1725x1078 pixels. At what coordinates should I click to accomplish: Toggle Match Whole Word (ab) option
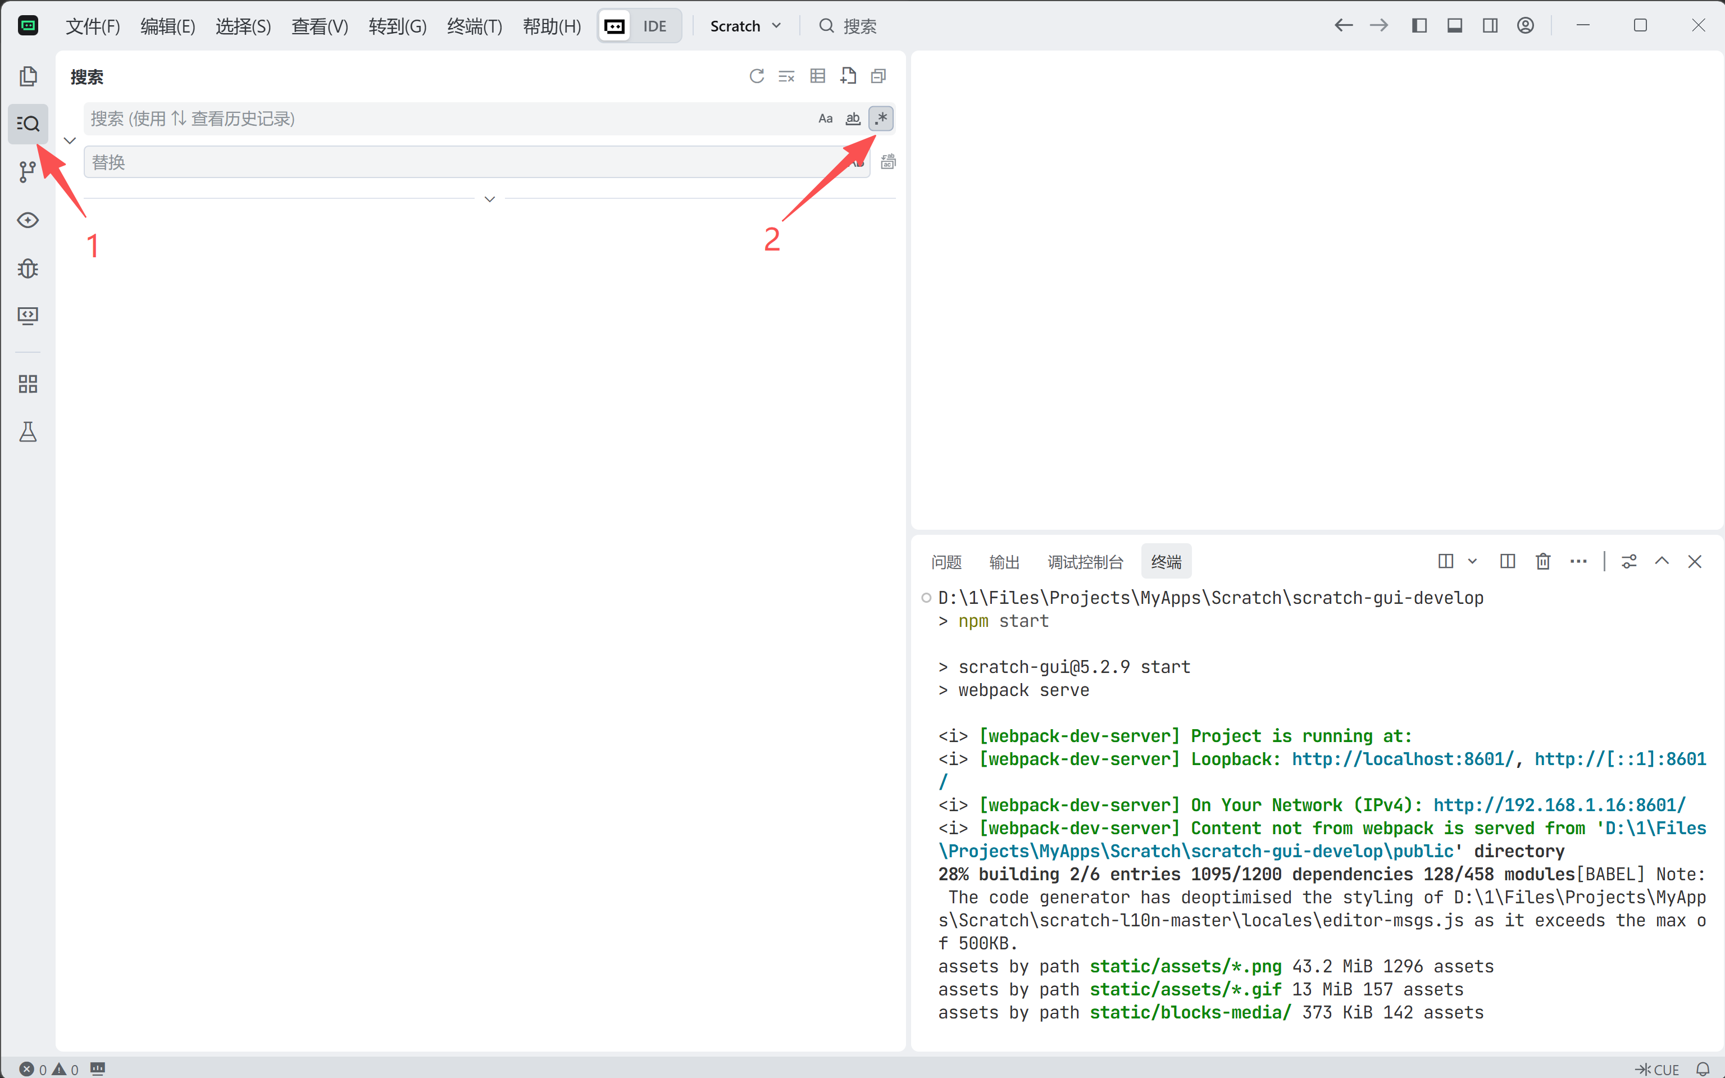click(x=853, y=119)
